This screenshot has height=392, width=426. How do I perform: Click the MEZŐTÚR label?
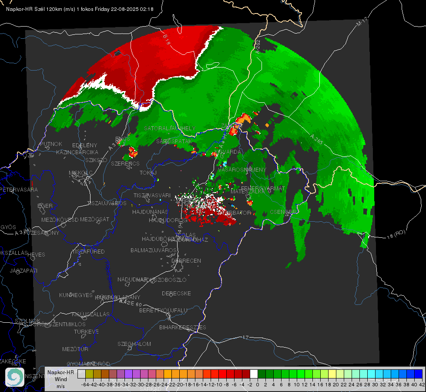click(x=75, y=349)
